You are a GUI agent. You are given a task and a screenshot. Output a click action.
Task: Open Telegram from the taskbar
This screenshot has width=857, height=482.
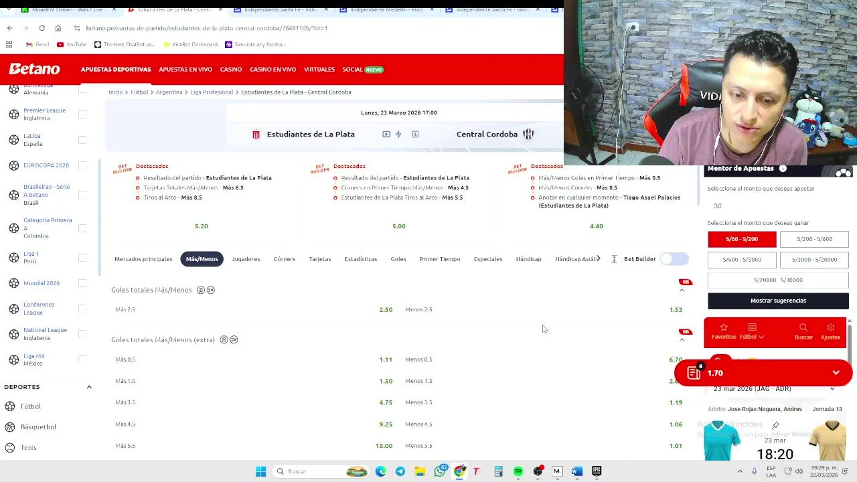pyautogui.click(x=400, y=471)
